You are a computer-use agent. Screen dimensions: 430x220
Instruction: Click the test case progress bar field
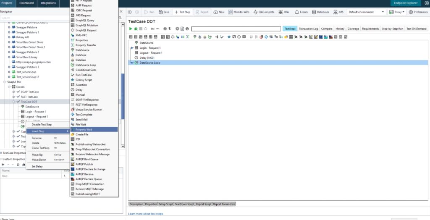point(236,29)
